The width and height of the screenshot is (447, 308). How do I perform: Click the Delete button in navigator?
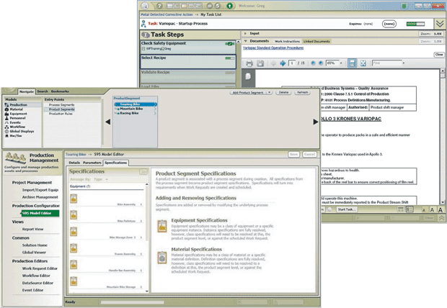point(283,93)
